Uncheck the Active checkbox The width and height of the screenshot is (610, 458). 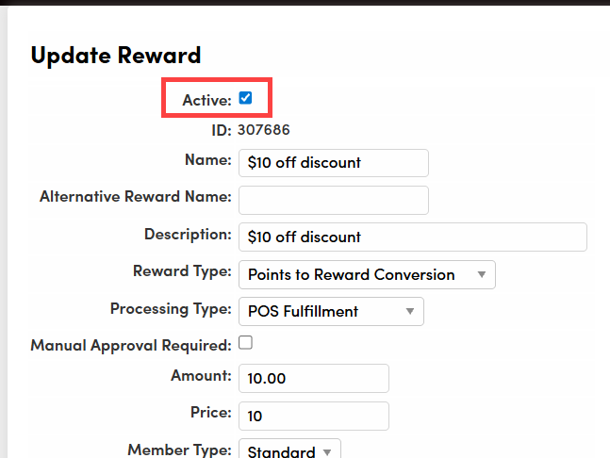point(246,97)
